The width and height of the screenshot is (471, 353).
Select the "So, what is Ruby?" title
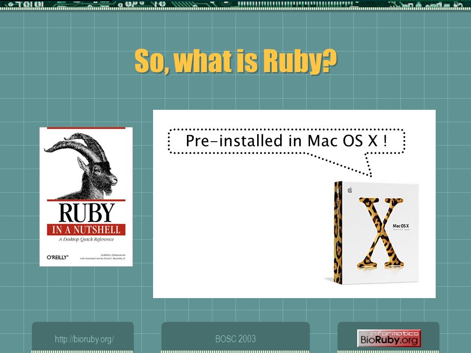pyautogui.click(x=236, y=61)
